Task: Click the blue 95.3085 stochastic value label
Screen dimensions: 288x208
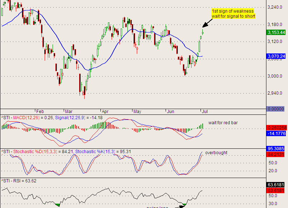Action: pos(276,148)
